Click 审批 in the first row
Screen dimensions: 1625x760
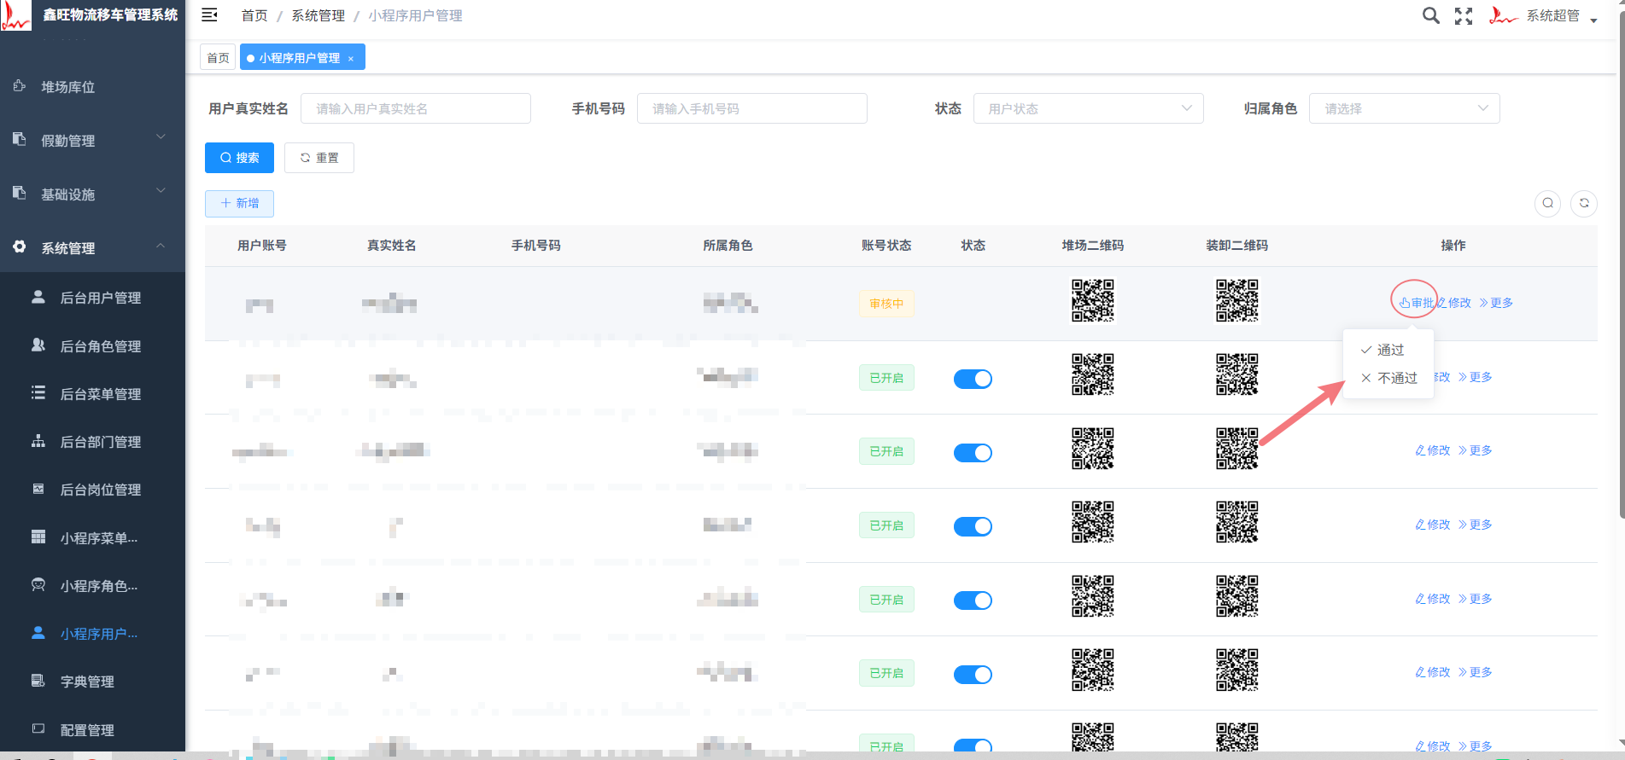(x=1416, y=303)
